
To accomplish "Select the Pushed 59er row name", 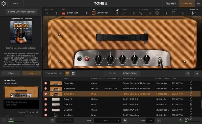I will (x=69, y=89).
